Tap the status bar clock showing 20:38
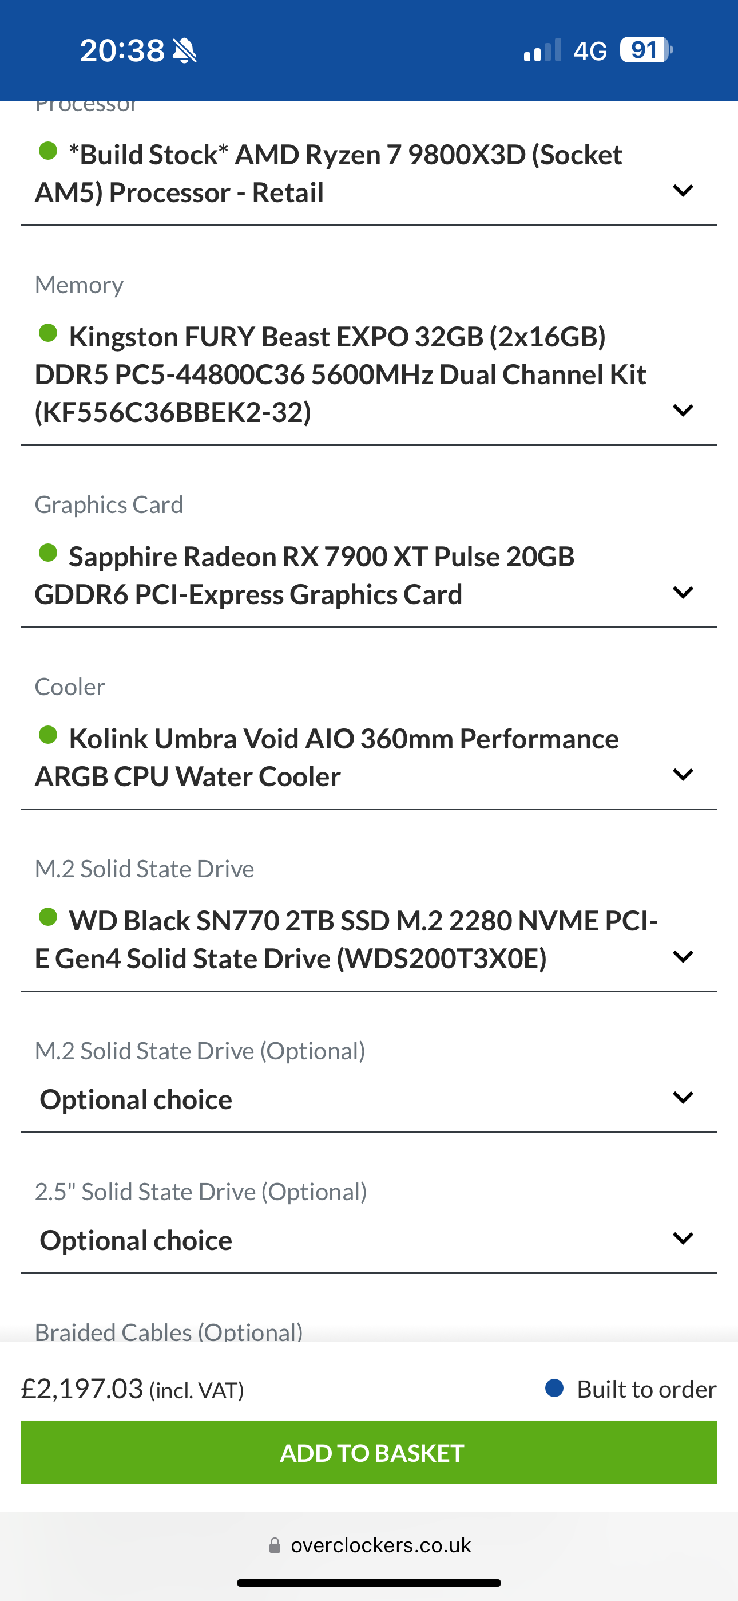 122,50
